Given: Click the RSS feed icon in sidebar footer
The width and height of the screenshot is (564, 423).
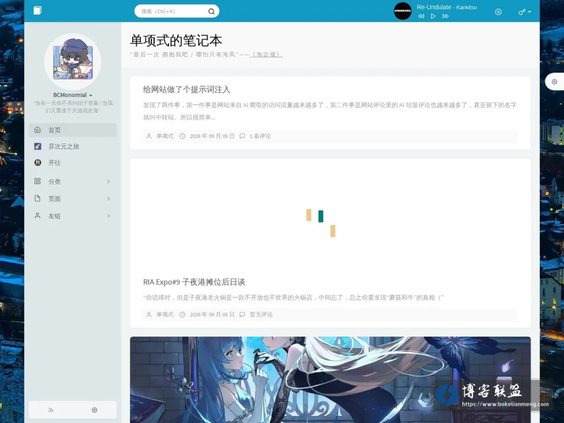Looking at the screenshot, I should (x=51, y=410).
